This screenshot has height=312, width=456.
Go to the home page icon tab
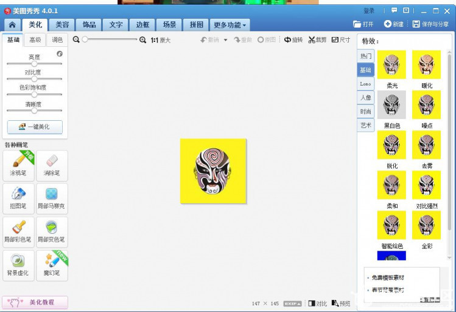pyautogui.click(x=12, y=25)
